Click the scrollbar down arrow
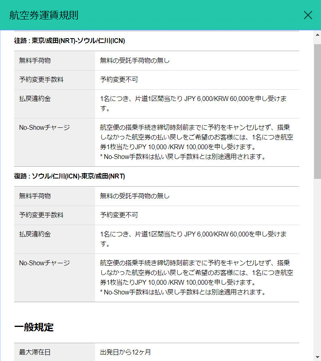 click(317, 357)
